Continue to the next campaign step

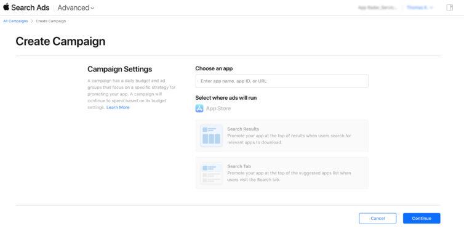422,218
